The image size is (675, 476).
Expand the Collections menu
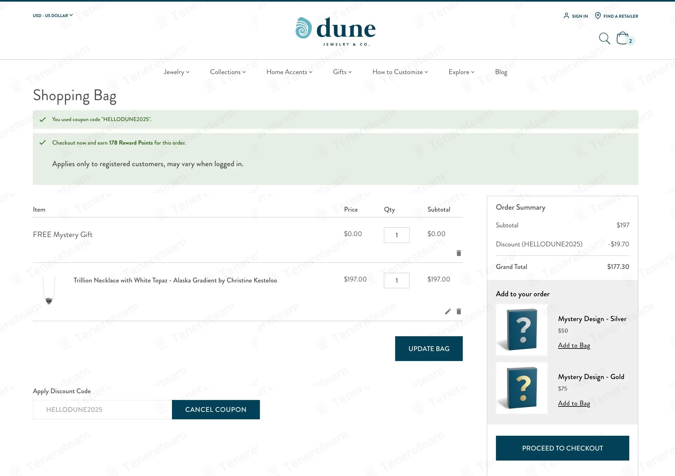click(228, 72)
